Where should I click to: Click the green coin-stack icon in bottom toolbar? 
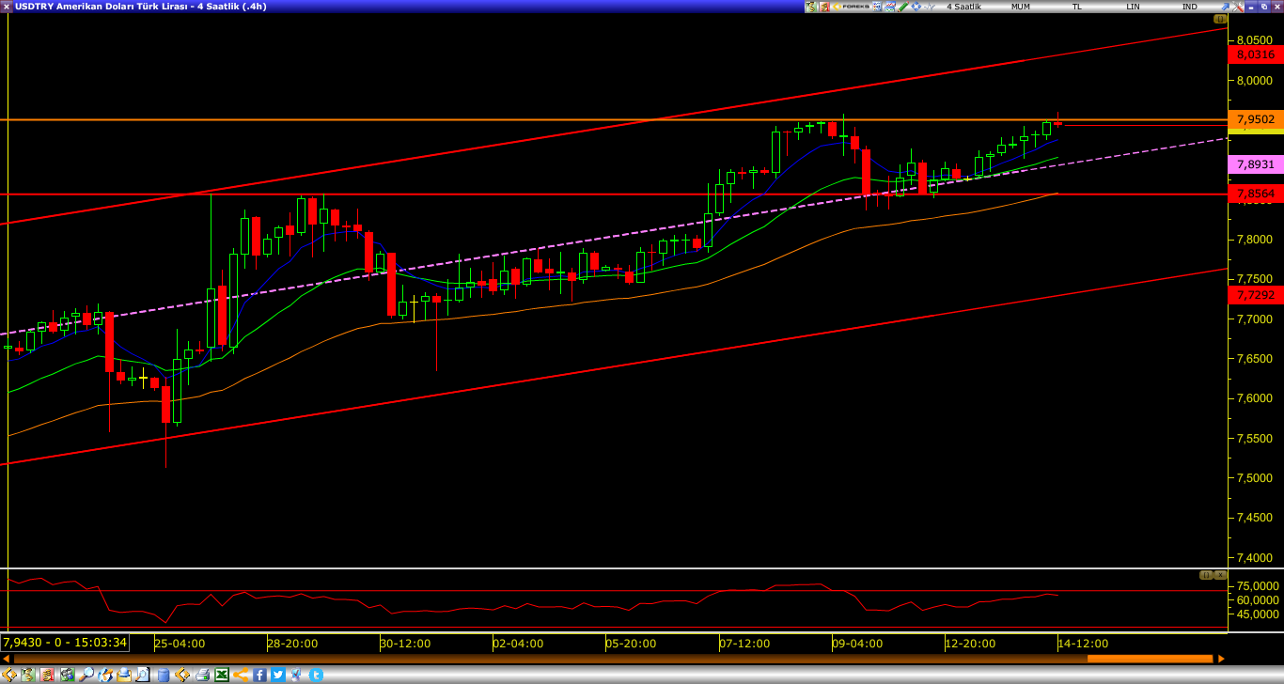click(27, 675)
